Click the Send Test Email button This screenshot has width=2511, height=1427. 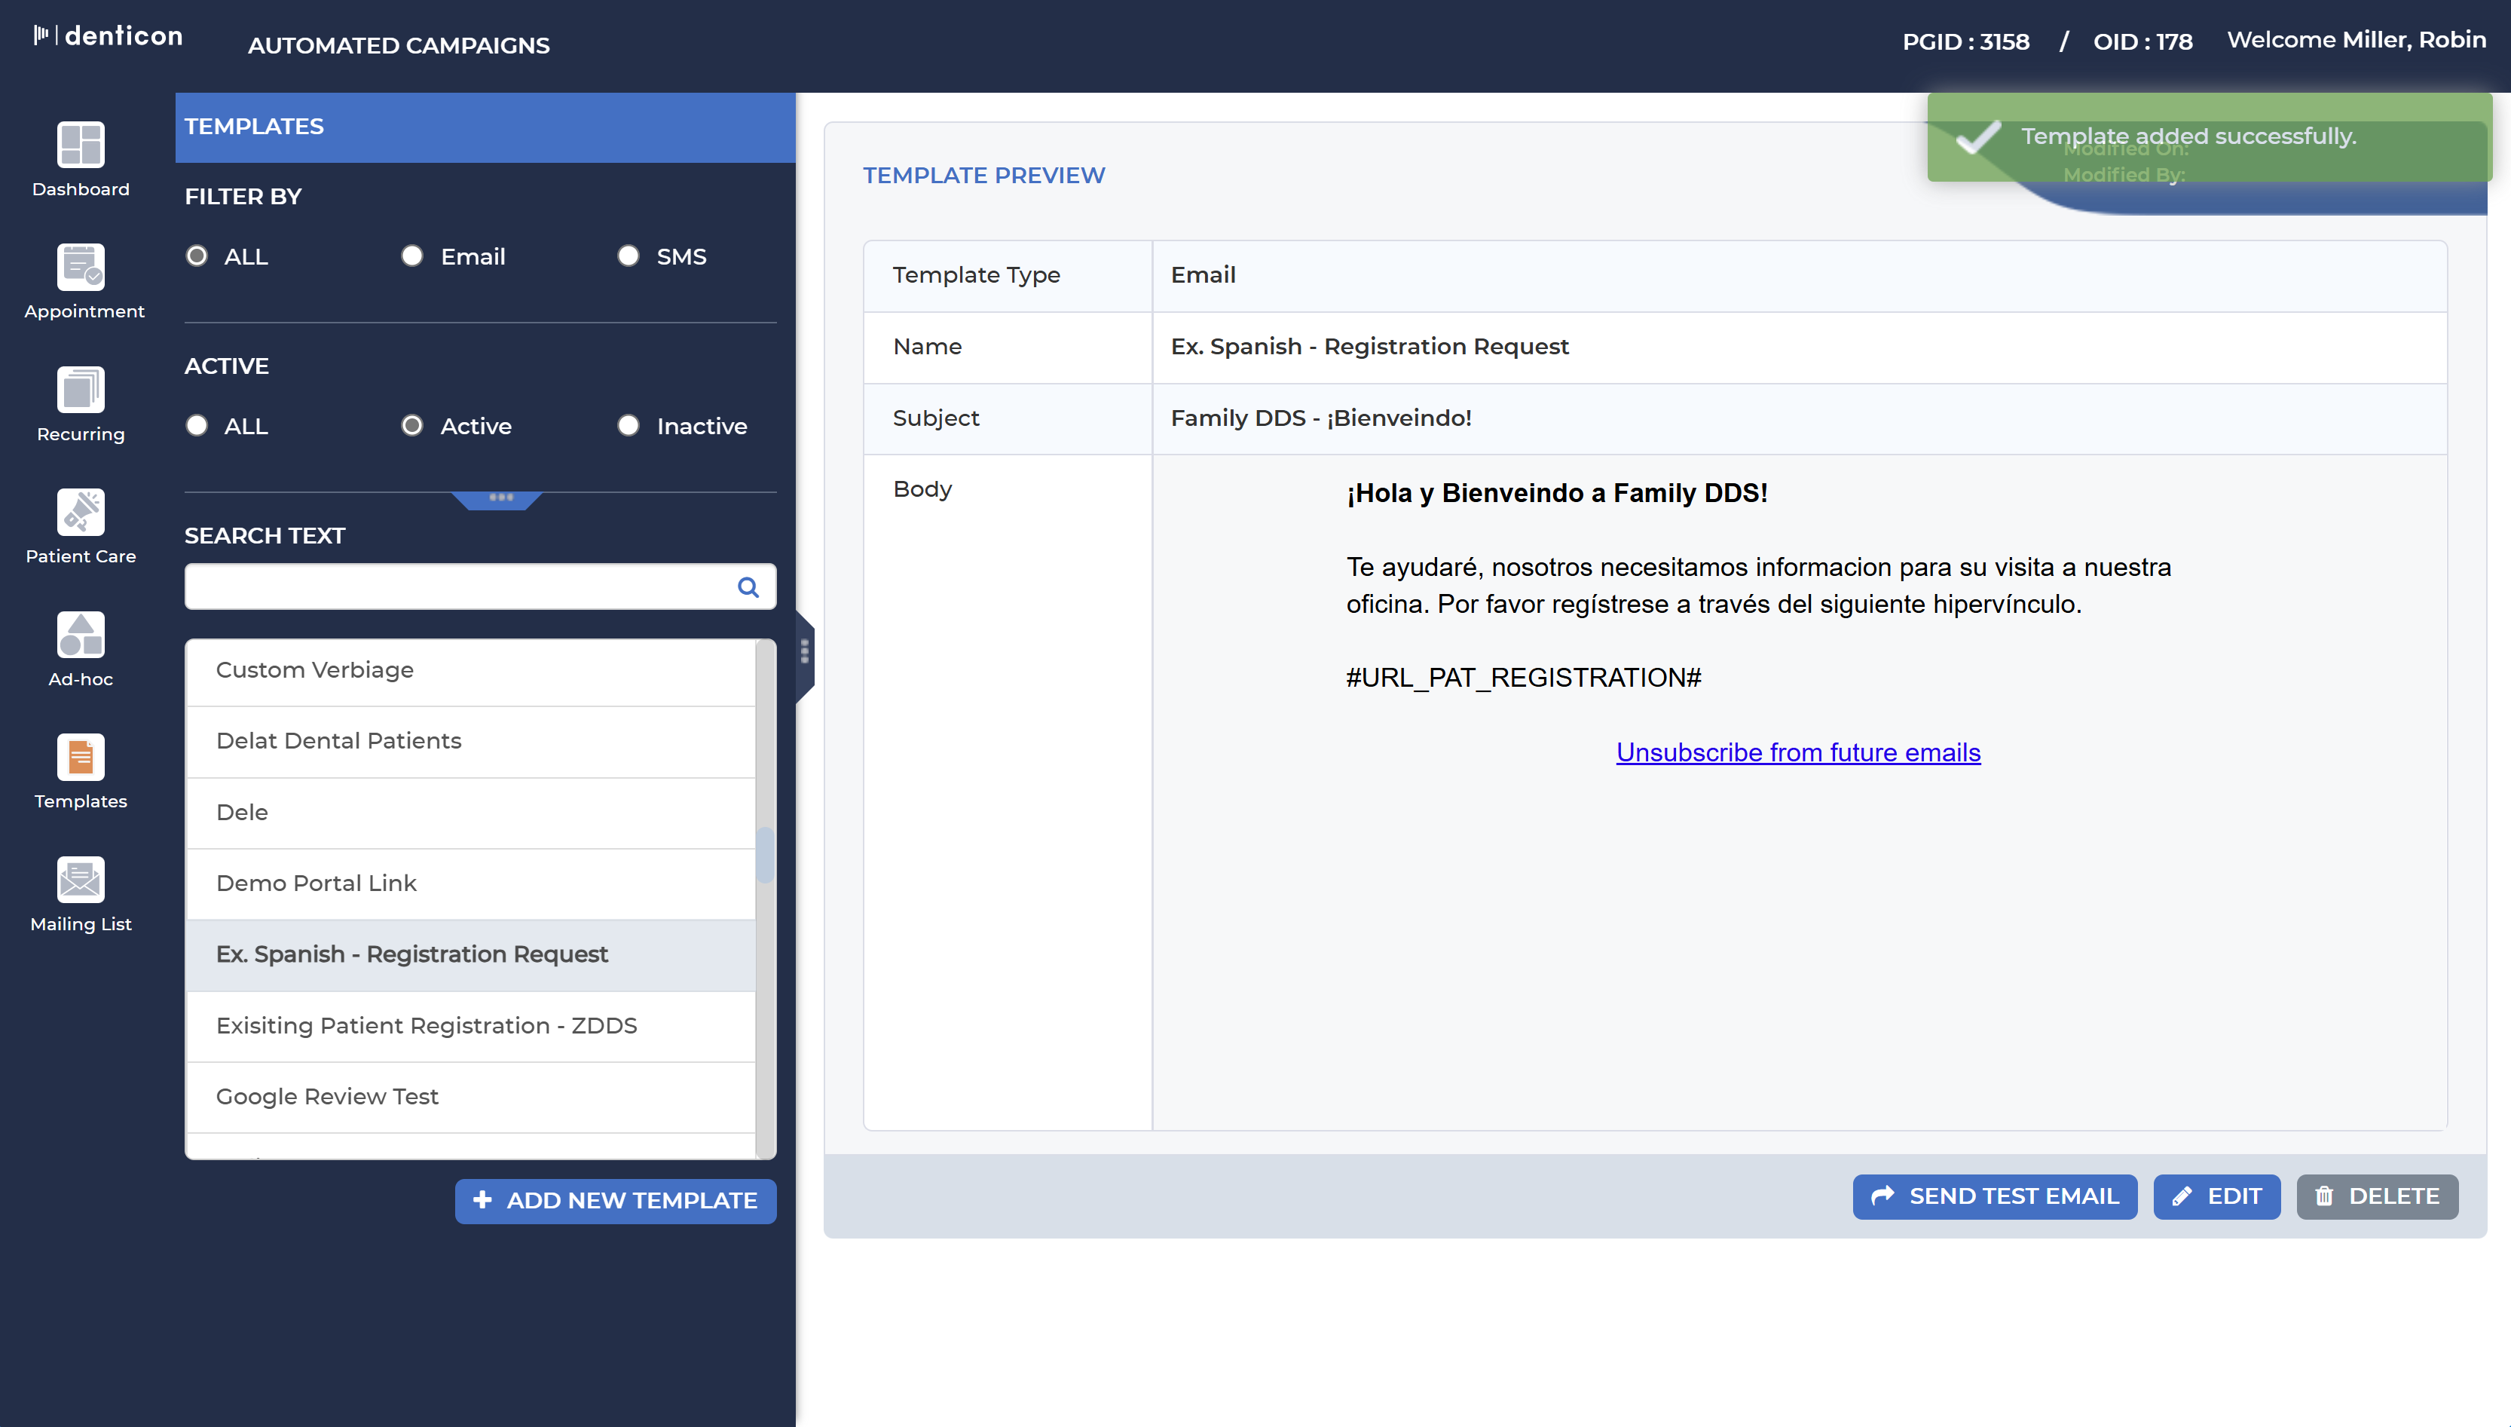click(1994, 1196)
